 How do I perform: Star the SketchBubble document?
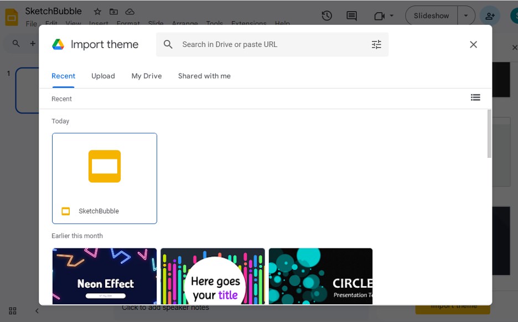97,12
